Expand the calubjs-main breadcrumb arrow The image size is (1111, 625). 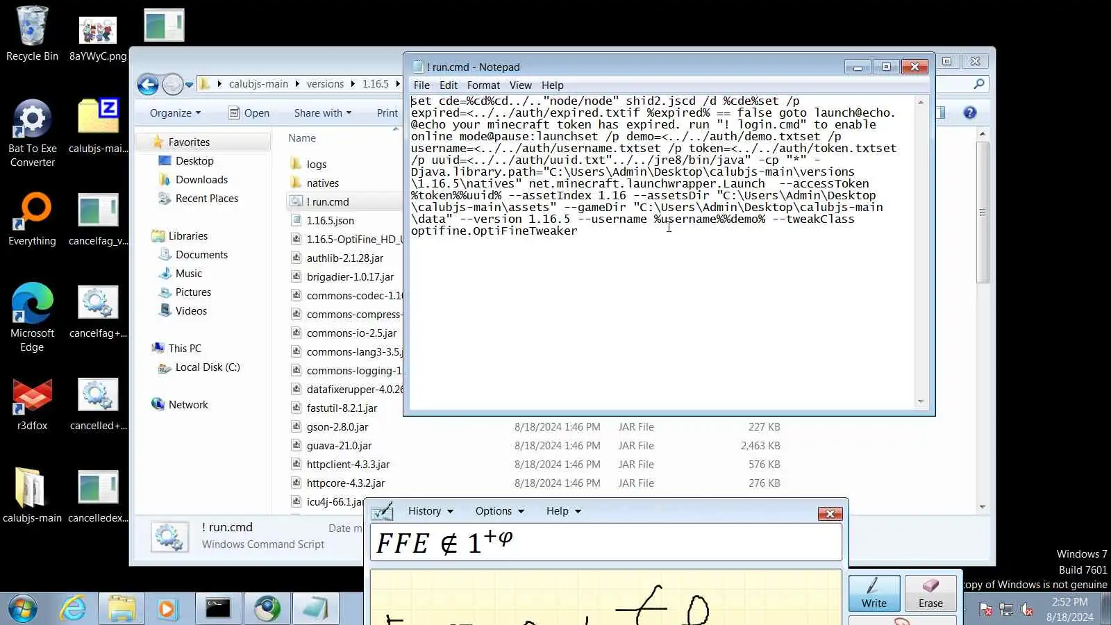297,84
